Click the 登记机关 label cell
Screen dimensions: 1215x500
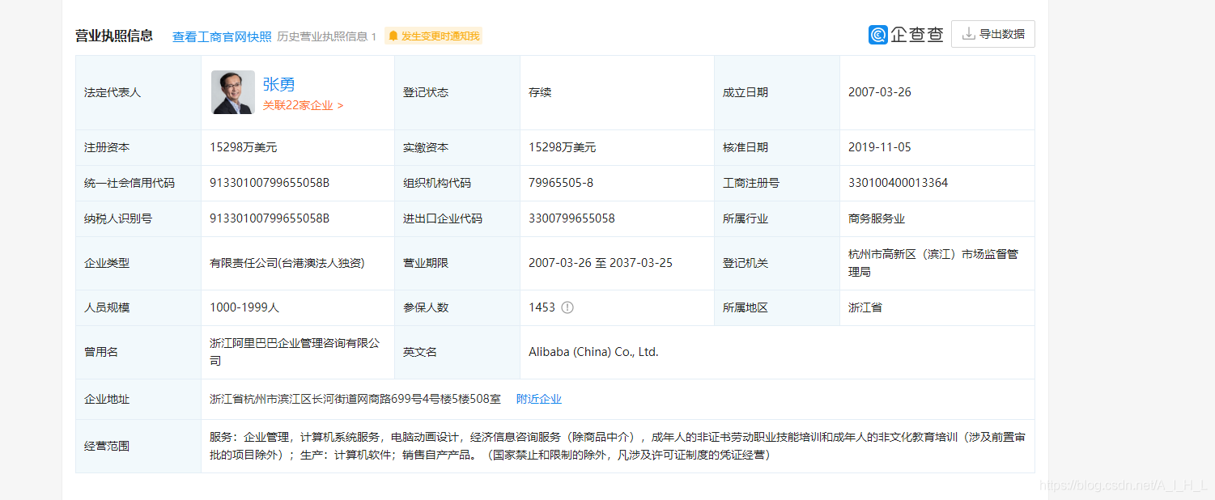(x=777, y=263)
